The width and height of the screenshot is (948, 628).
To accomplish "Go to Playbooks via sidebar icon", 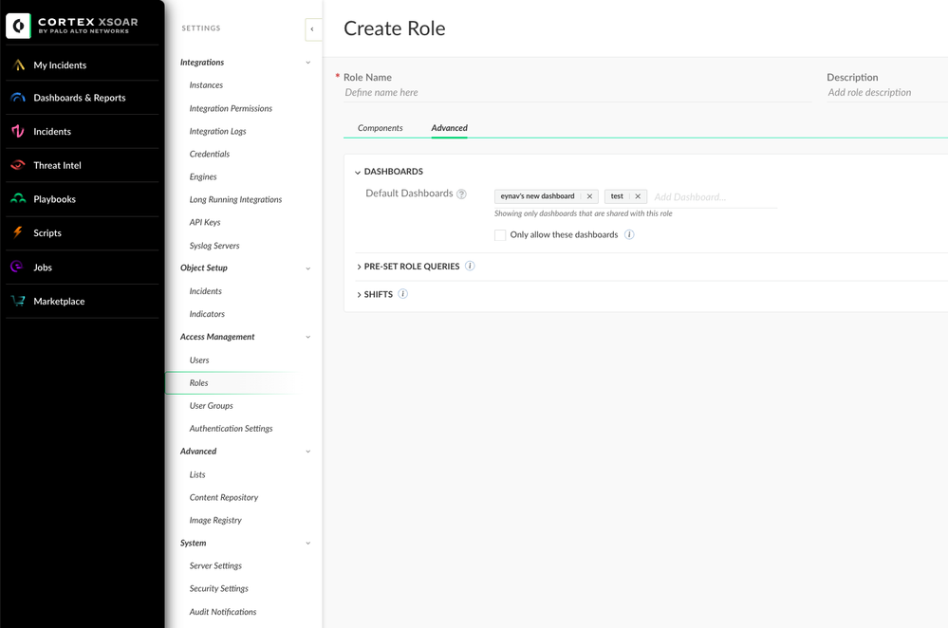I will pos(18,199).
